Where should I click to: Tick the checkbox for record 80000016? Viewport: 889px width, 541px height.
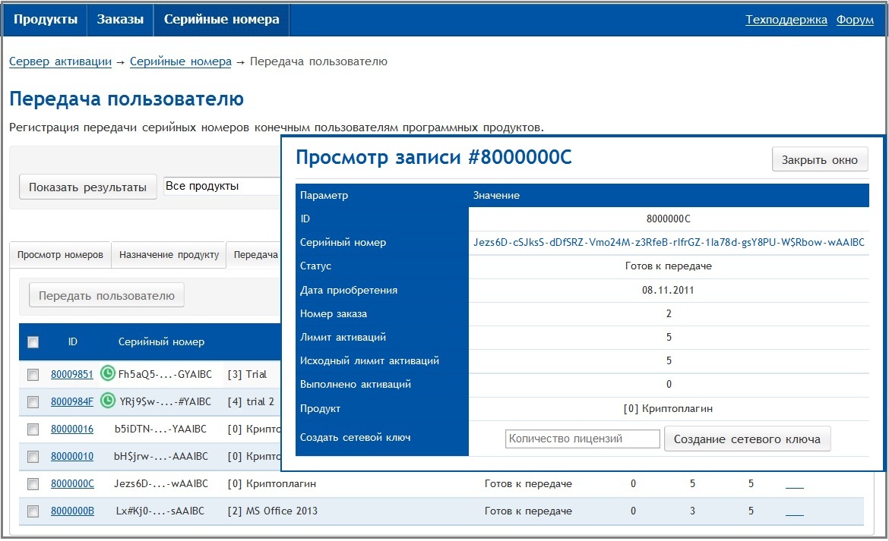click(33, 429)
